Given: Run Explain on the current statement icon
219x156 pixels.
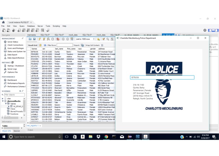Looking at the screenshot, I should pos(48,39).
